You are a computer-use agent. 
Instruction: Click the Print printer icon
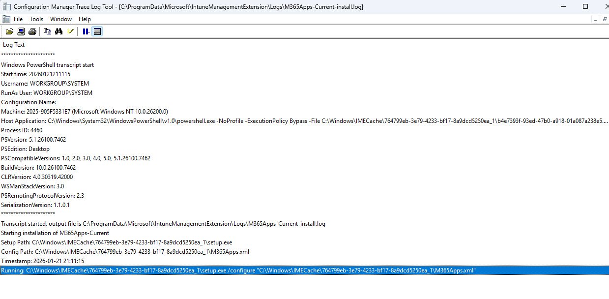point(32,31)
